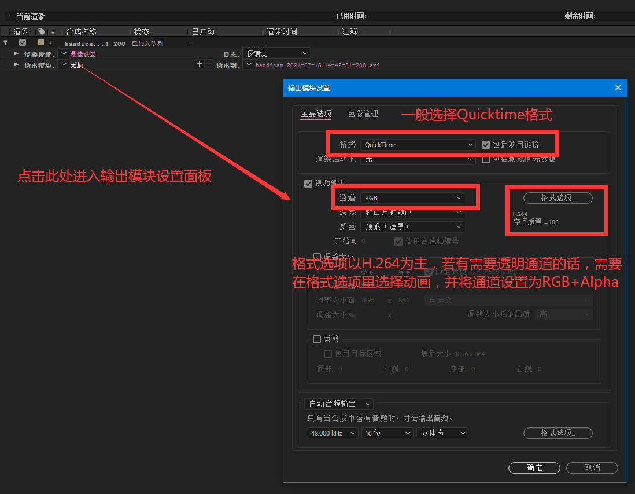Select the composition name bandica...1-200

[95, 43]
